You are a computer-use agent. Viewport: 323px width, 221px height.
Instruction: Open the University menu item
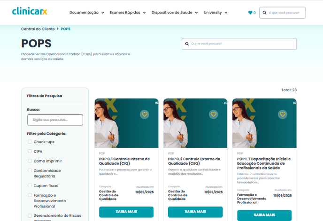[215, 13]
